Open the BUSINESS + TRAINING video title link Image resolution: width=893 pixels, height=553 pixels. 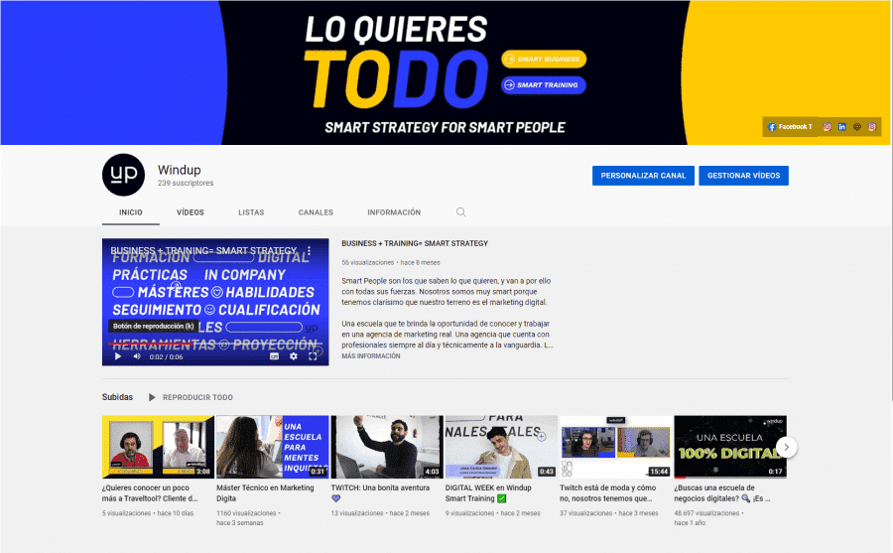tap(415, 243)
